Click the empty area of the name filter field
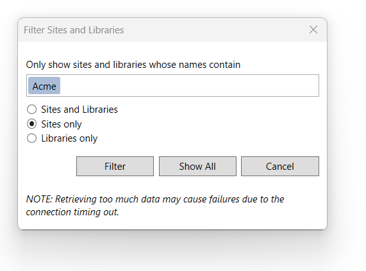Viewport: 366px width, 271px height. coord(189,86)
